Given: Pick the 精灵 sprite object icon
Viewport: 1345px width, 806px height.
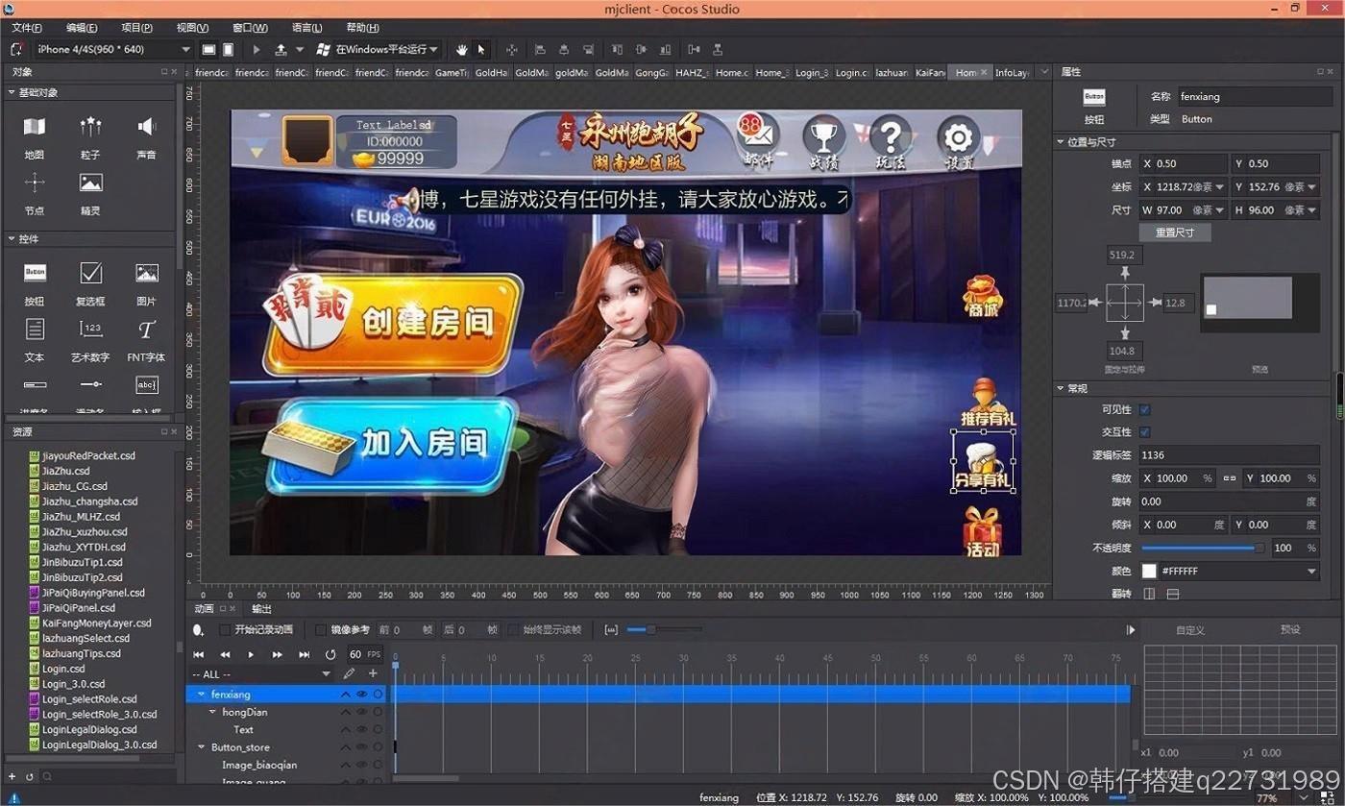Looking at the screenshot, I should pyautogui.click(x=90, y=183).
